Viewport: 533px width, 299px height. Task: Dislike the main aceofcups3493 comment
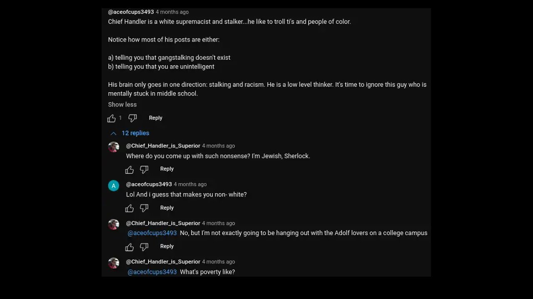click(132, 118)
